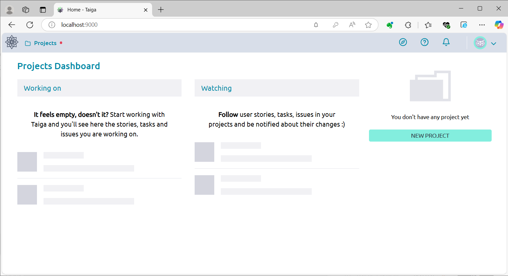Add page to favorites star icon

368,25
